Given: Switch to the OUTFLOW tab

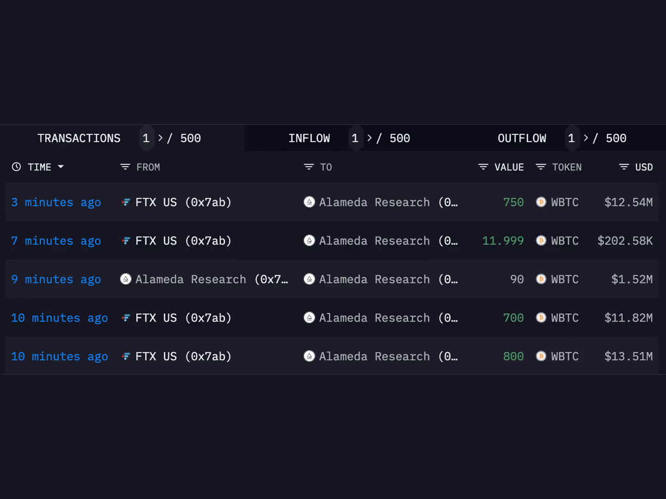Looking at the screenshot, I should (x=522, y=138).
